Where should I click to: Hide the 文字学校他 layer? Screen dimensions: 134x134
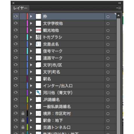click(16, 23)
